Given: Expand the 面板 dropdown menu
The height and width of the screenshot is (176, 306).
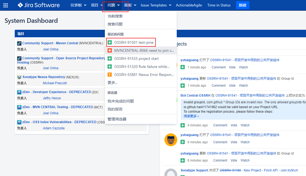Looking at the screenshot, I should tap(130, 5).
